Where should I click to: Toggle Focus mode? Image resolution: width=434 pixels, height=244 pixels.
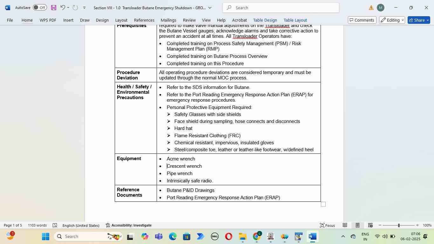point(328,225)
